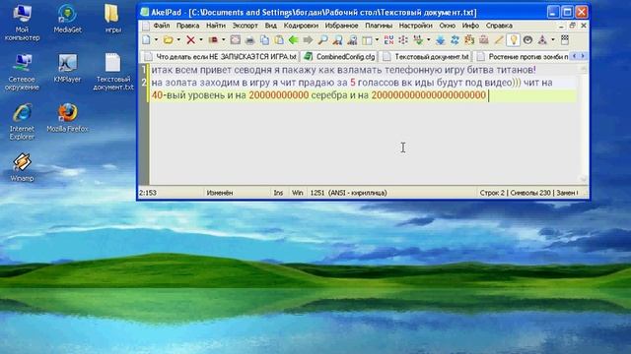
Task: Select the Winamp desktop icon
Action: pyautogui.click(x=22, y=167)
